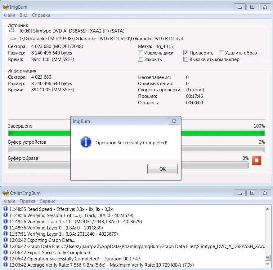The width and height of the screenshot is (273, 270).
Task: Click the info icon beside the Duration 00:17:47 line
Action: 6,258
